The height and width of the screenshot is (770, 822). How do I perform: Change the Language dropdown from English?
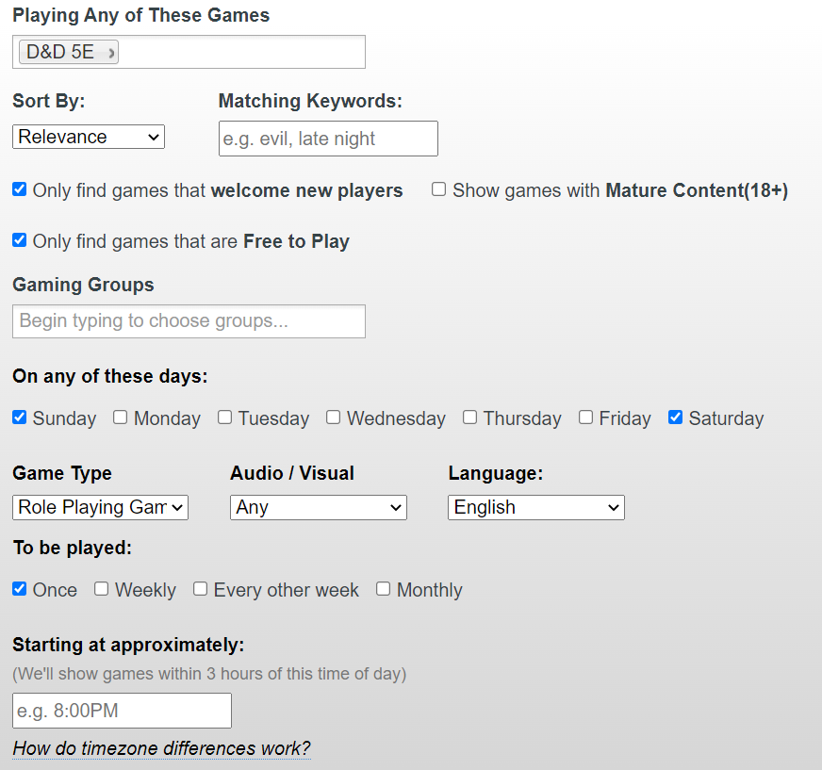(x=536, y=507)
